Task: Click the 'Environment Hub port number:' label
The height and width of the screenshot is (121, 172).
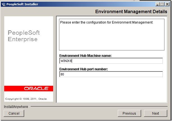Action: coord(84,69)
